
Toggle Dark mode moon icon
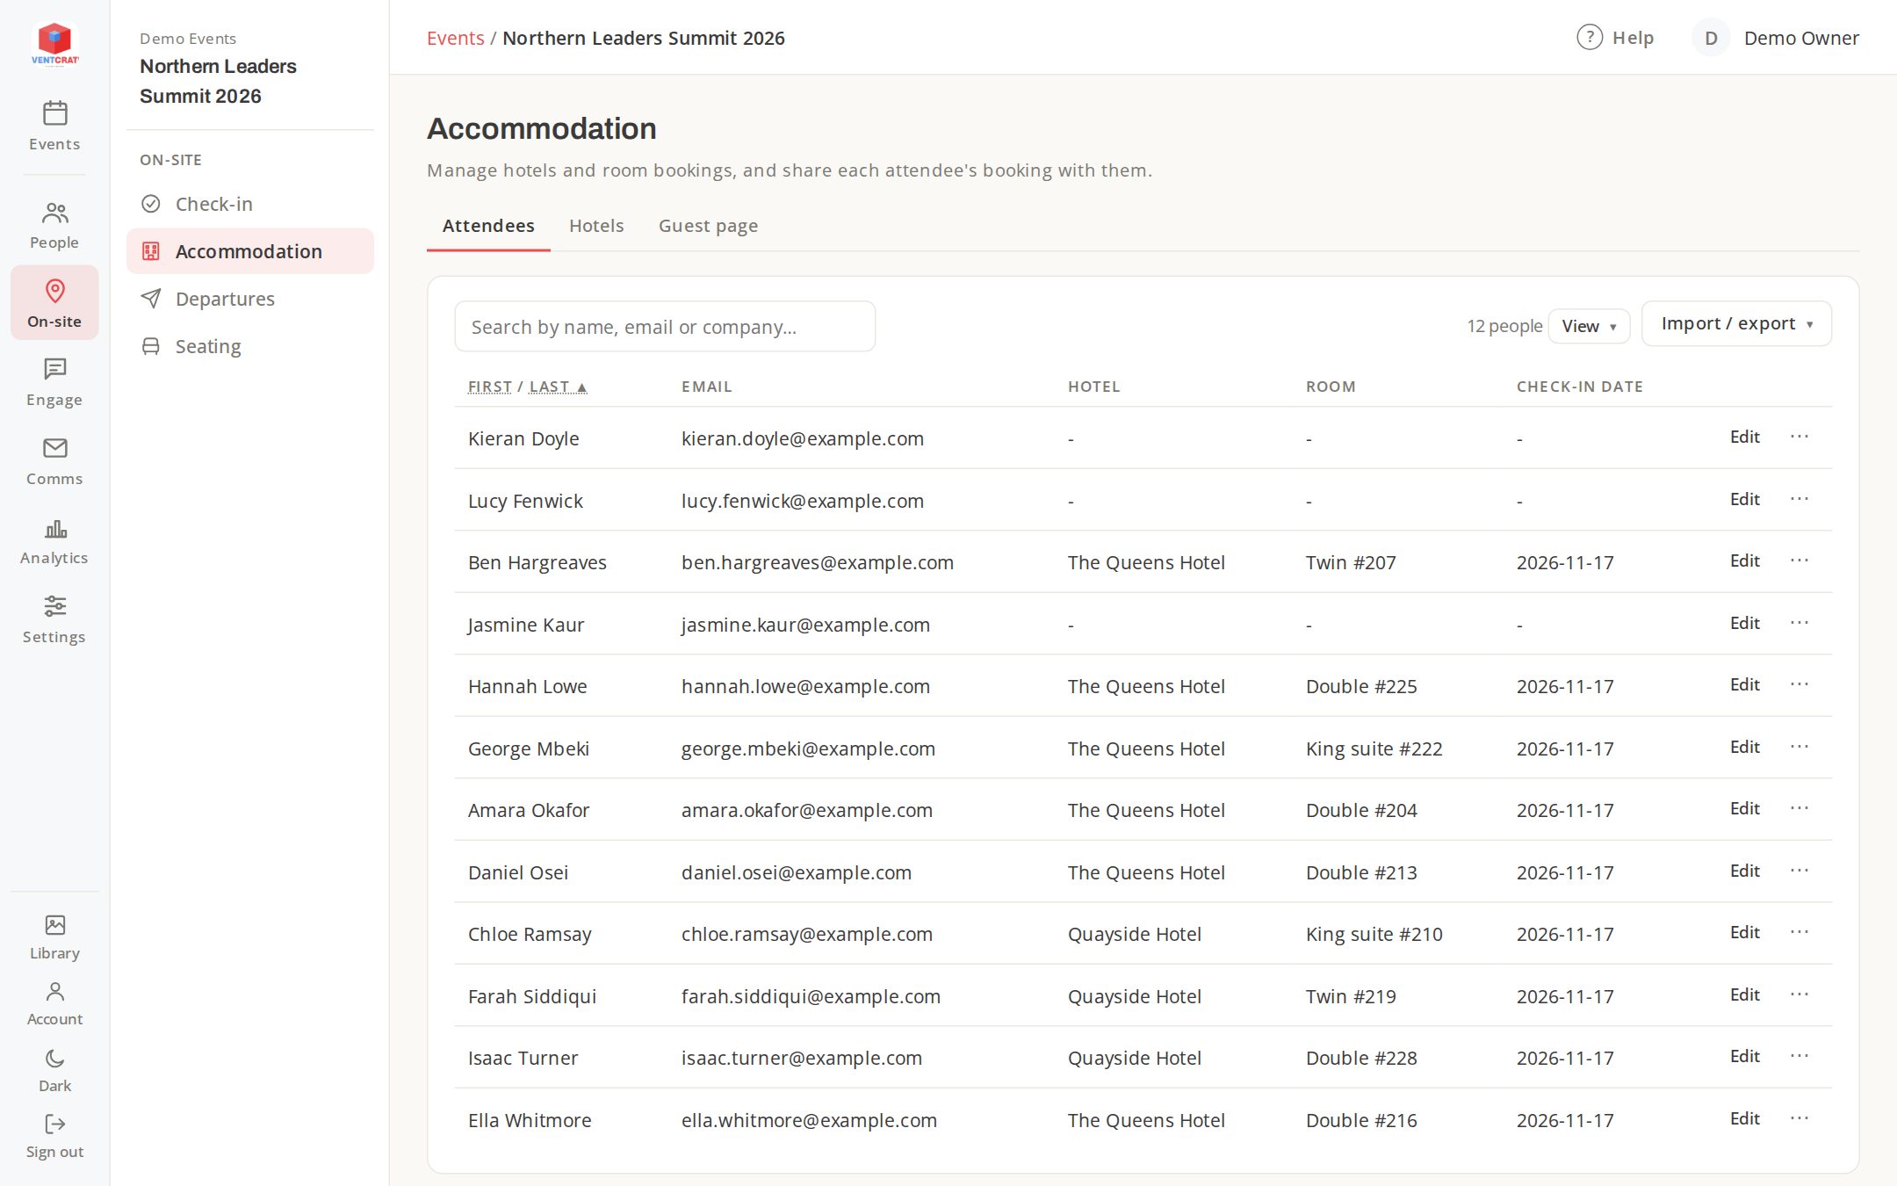[x=54, y=1058]
